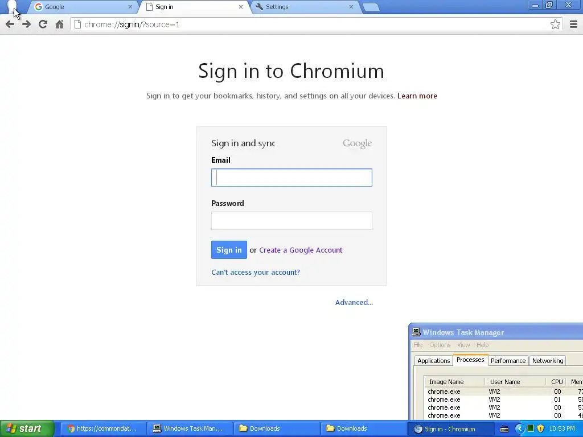Minimize the Chromium window
The width and height of the screenshot is (583, 437).
(x=535, y=5)
